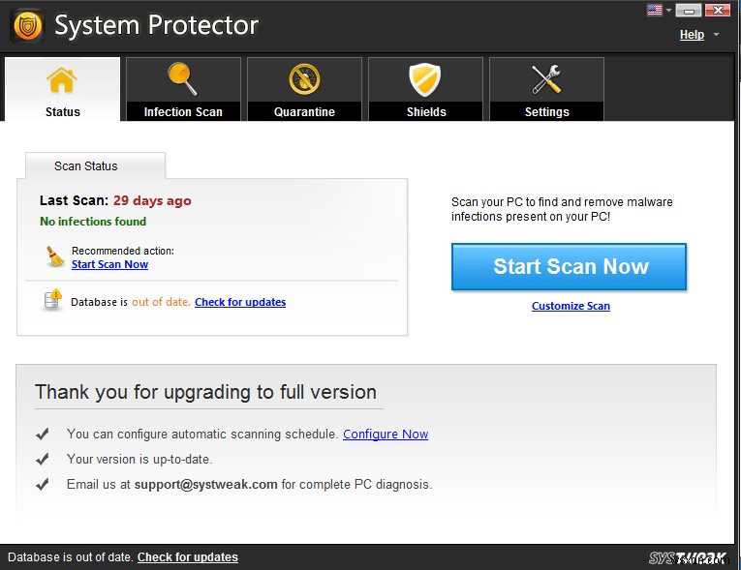Viewport: 741px width, 570px height.
Task: Click the Systweak logo in status bar
Action: pyautogui.click(x=688, y=557)
